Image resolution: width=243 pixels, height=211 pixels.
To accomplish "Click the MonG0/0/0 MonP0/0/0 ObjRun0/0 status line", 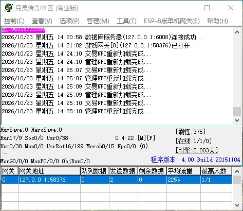I will tap(45, 161).
